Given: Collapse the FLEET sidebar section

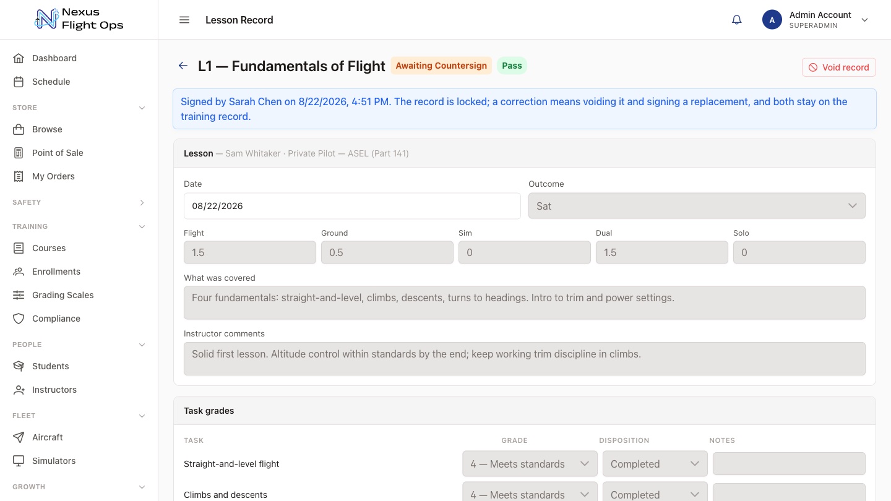Looking at the screenshot, I should 142,416.
